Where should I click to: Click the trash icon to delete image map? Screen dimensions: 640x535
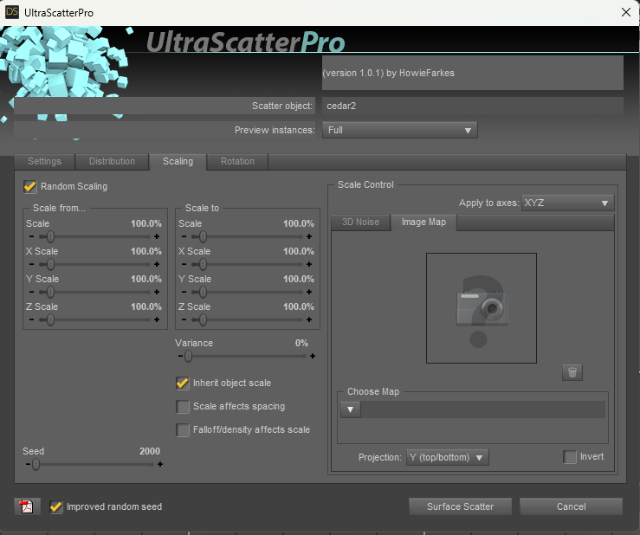point(572,372)
